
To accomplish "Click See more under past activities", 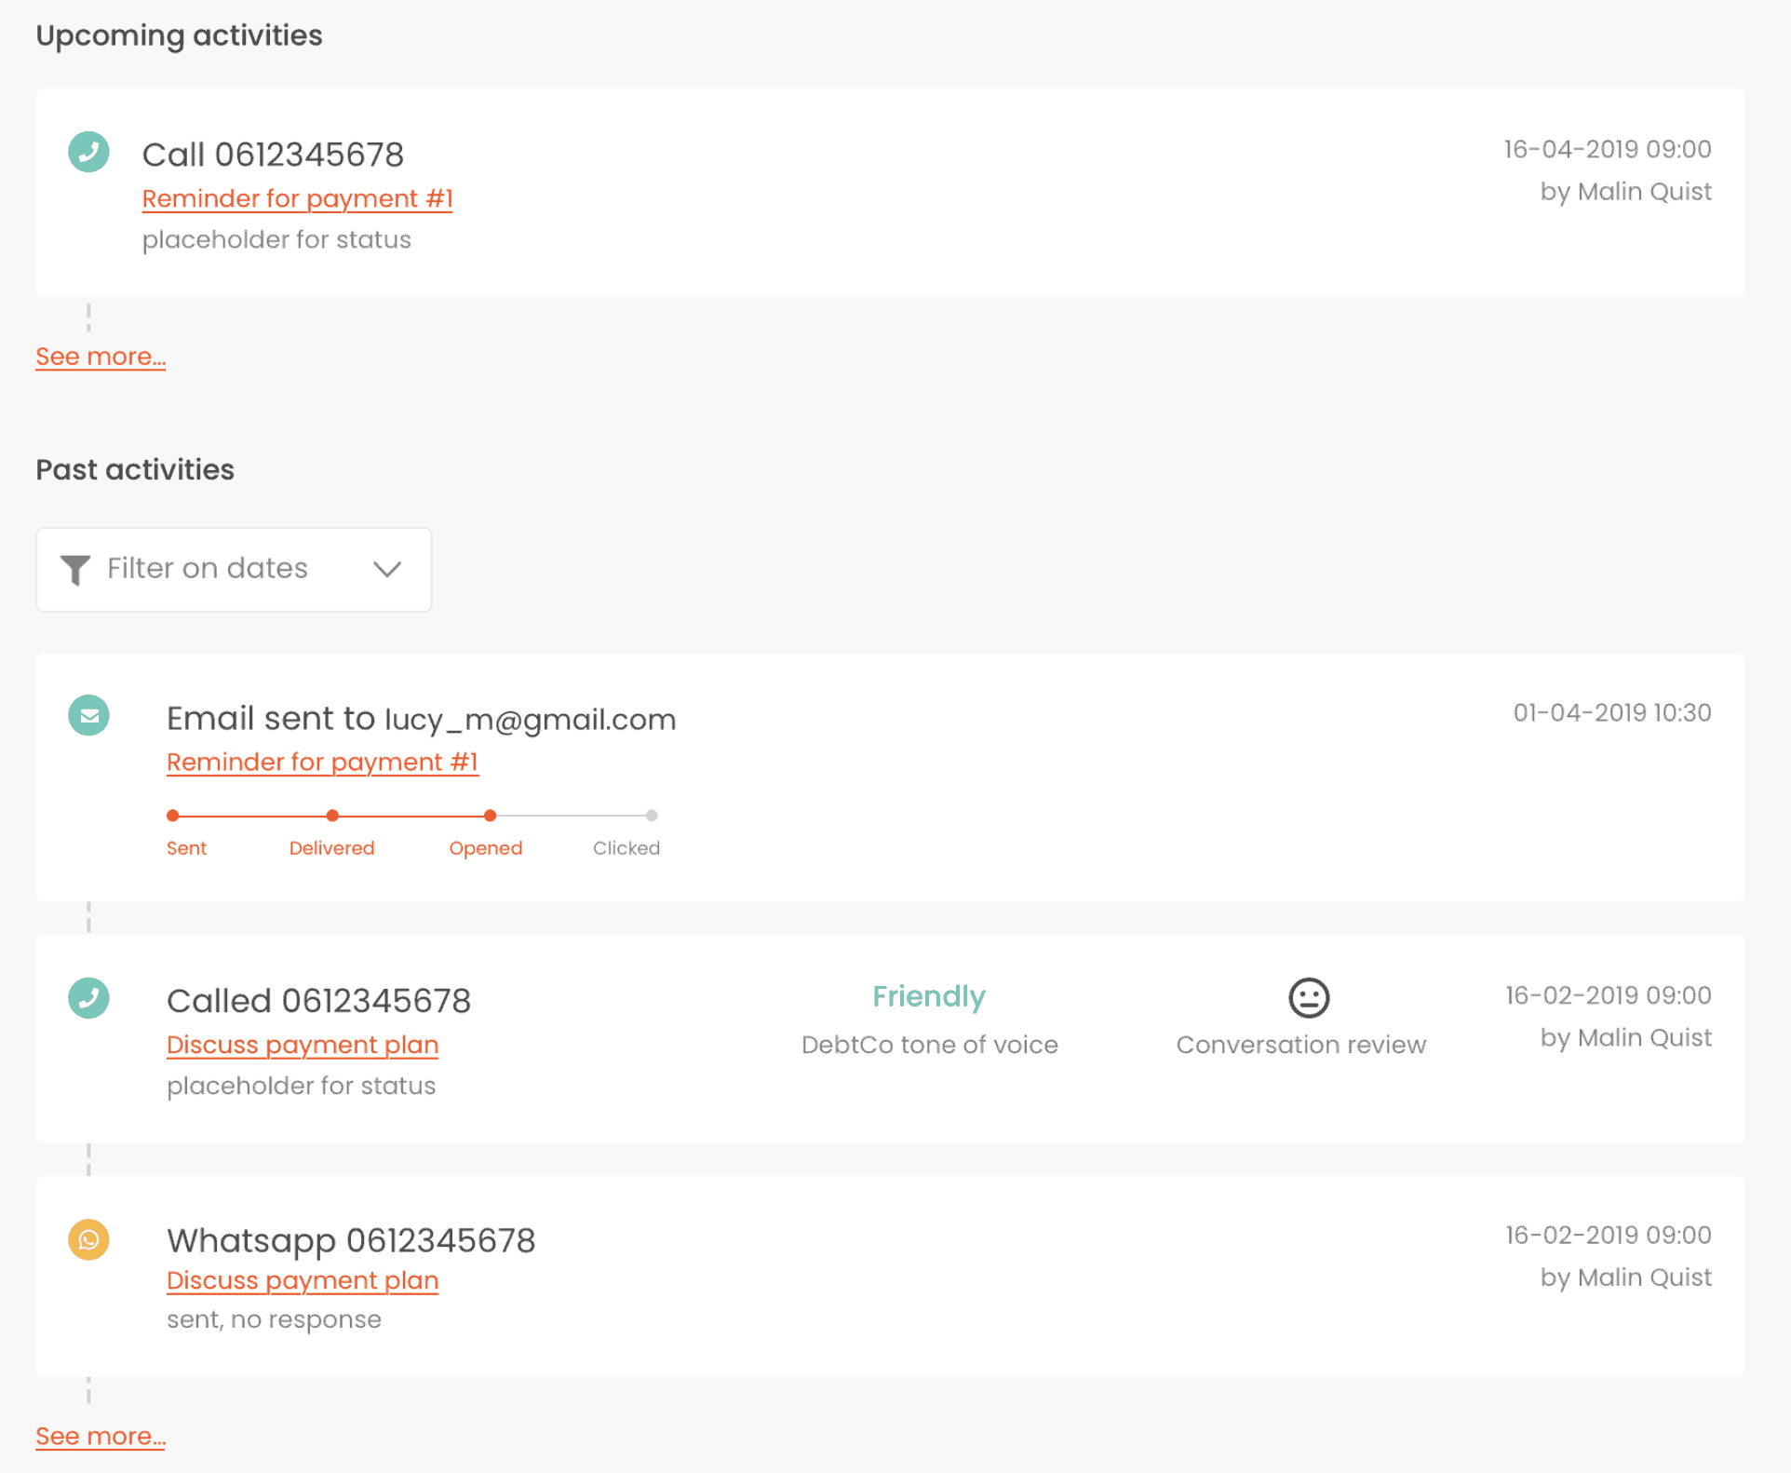I will coord(101,1437).
